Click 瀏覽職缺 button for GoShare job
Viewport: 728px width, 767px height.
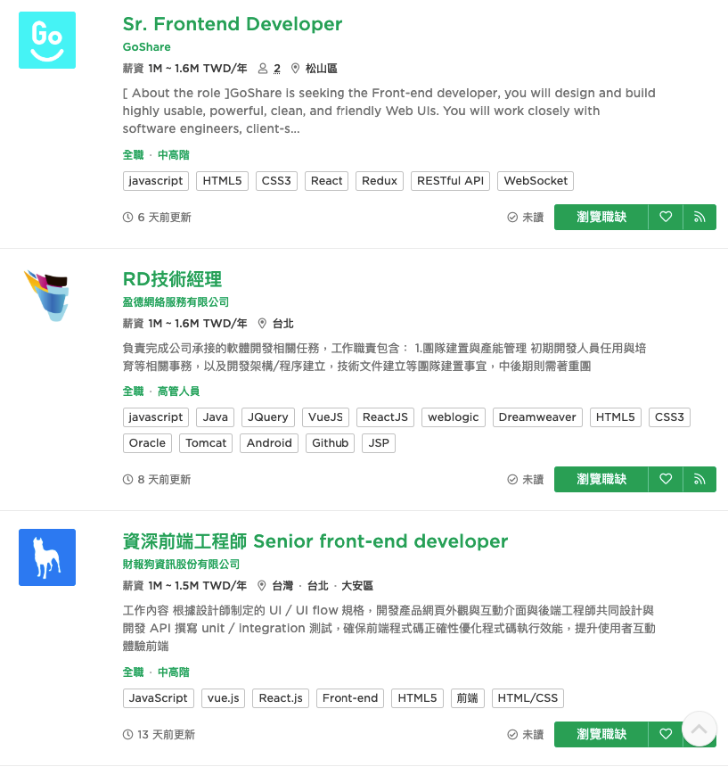601,218
